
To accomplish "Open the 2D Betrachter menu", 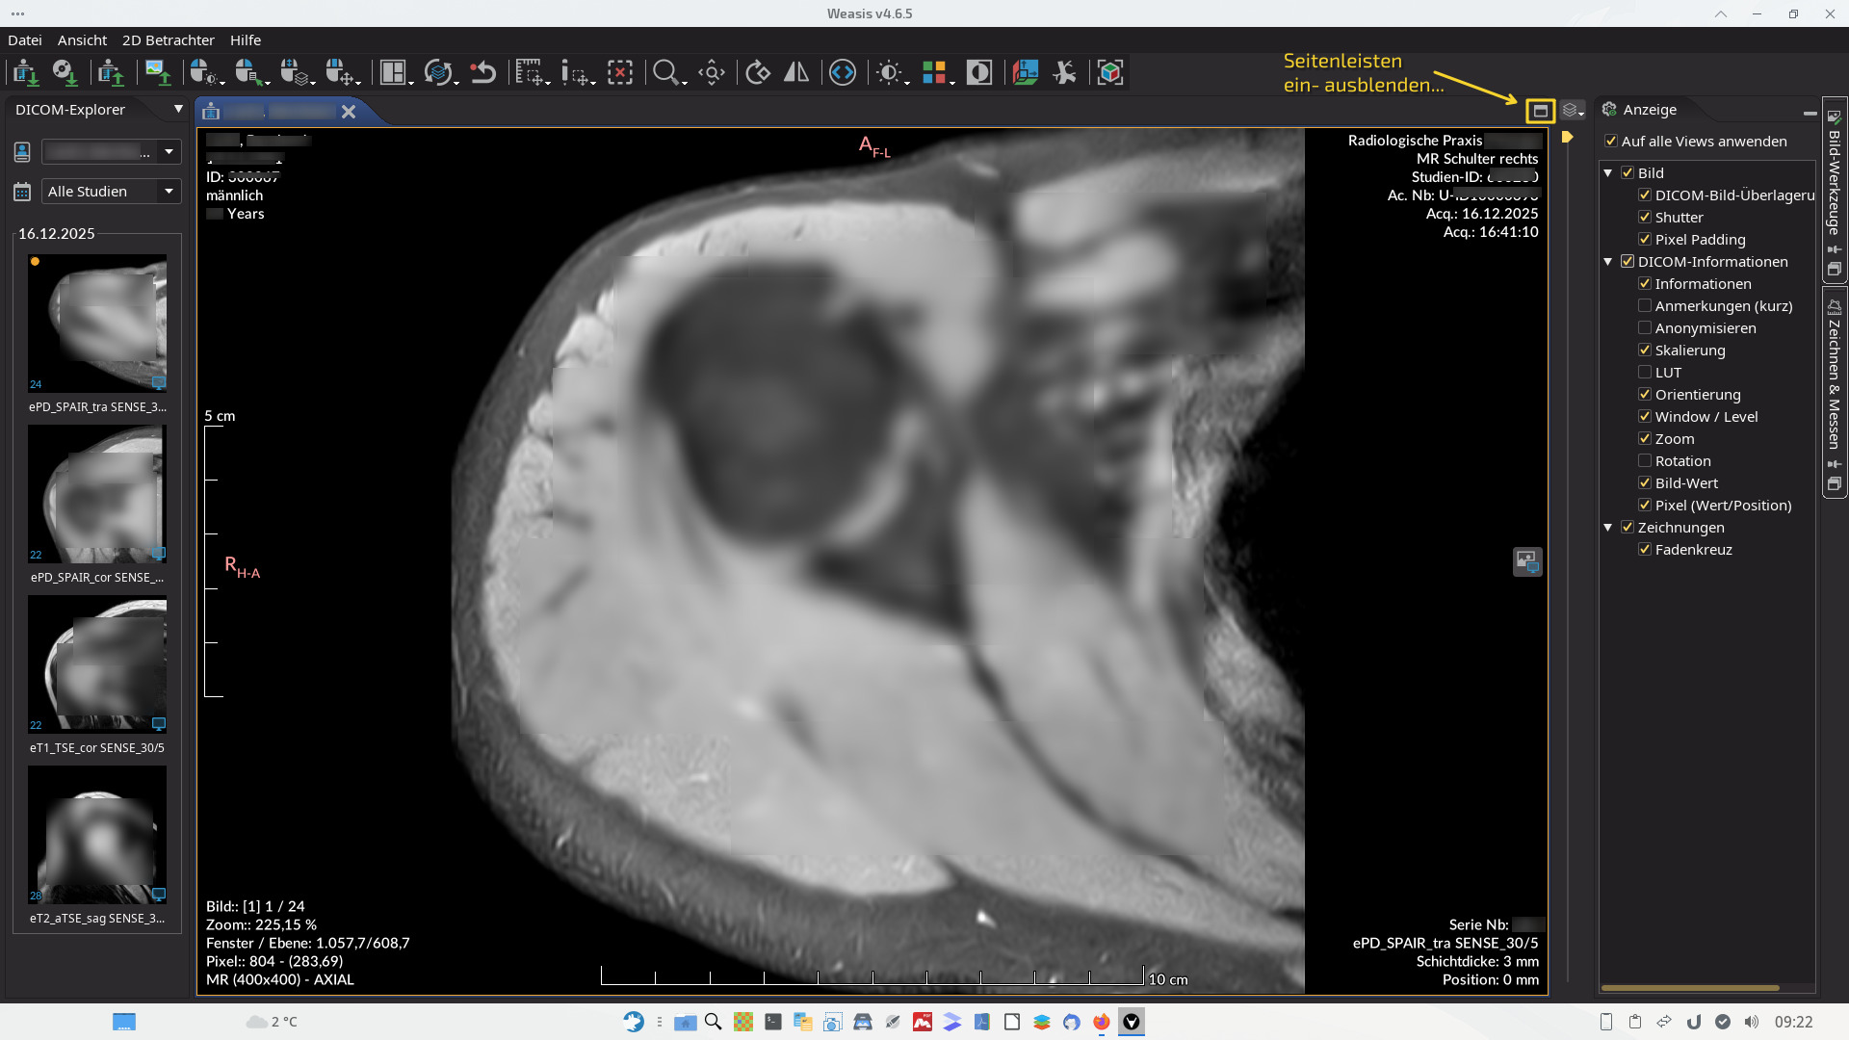I will (x=168, y=40).
